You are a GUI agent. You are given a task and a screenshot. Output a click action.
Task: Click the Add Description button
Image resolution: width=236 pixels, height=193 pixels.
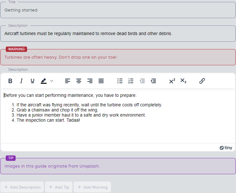point(22,187)
